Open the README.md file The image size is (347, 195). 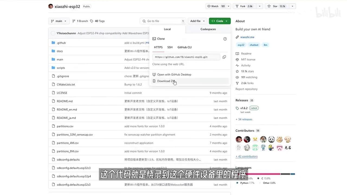click(65, 101)
